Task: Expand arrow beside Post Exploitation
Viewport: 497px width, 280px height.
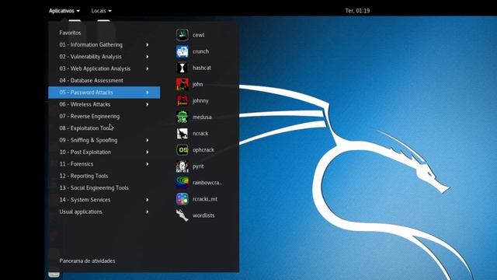Action: tap(148, 152)
